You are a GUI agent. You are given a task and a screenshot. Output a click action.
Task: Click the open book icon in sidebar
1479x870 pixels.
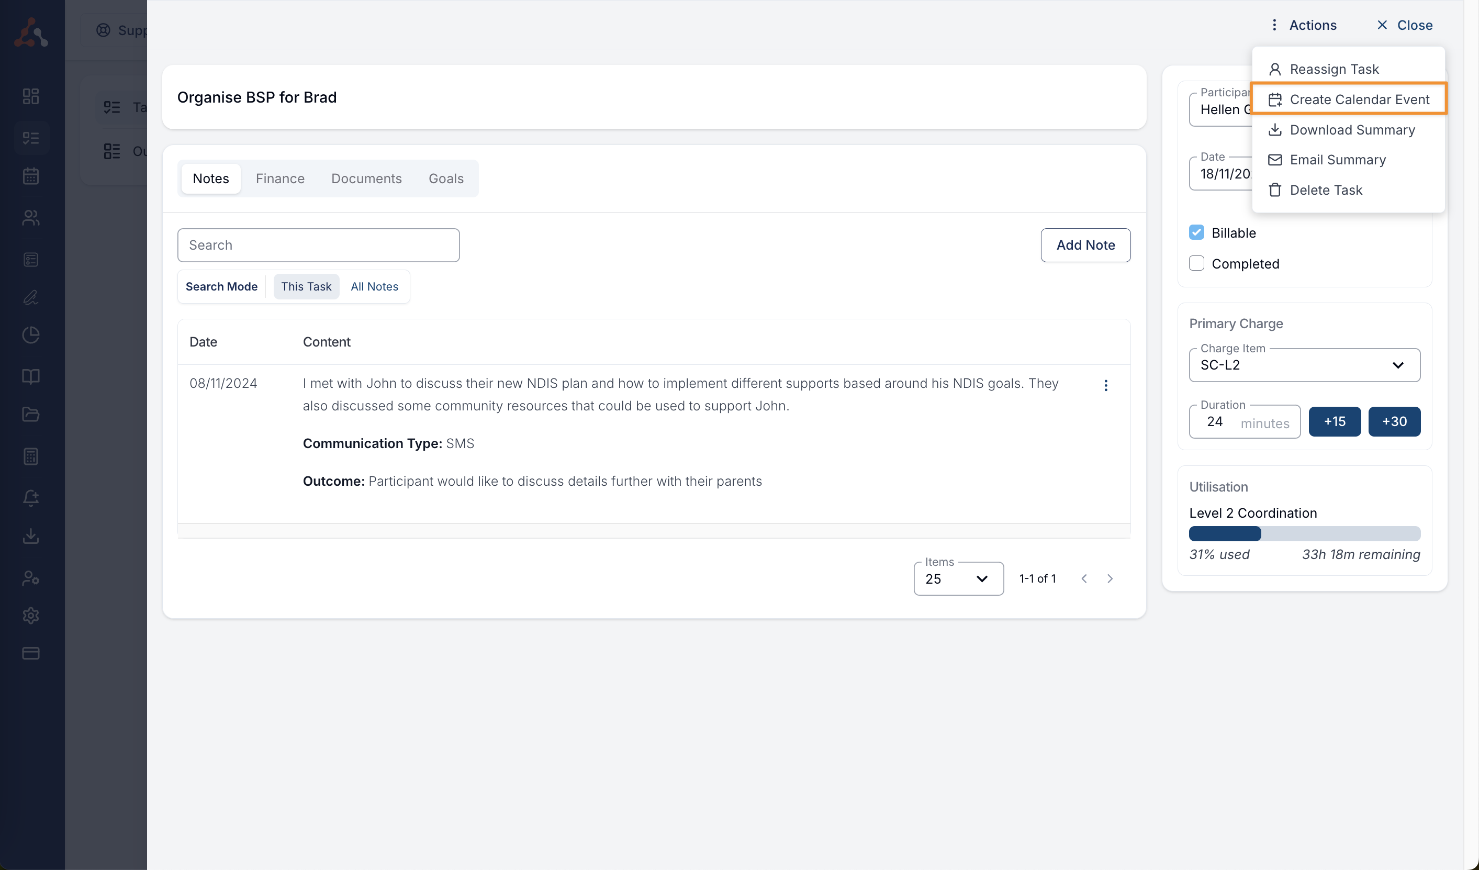pos(30,376)
